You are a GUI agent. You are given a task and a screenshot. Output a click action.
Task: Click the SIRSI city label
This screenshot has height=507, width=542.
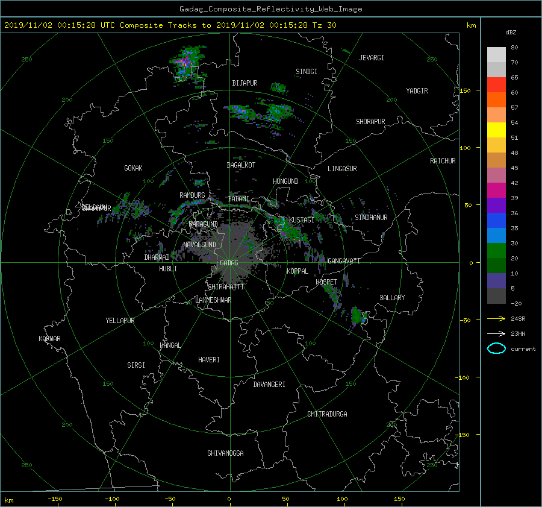click(136, 365)
